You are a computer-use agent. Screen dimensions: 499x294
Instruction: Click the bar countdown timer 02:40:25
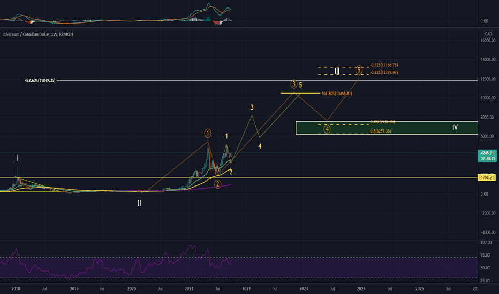click(x=487, y=159)
